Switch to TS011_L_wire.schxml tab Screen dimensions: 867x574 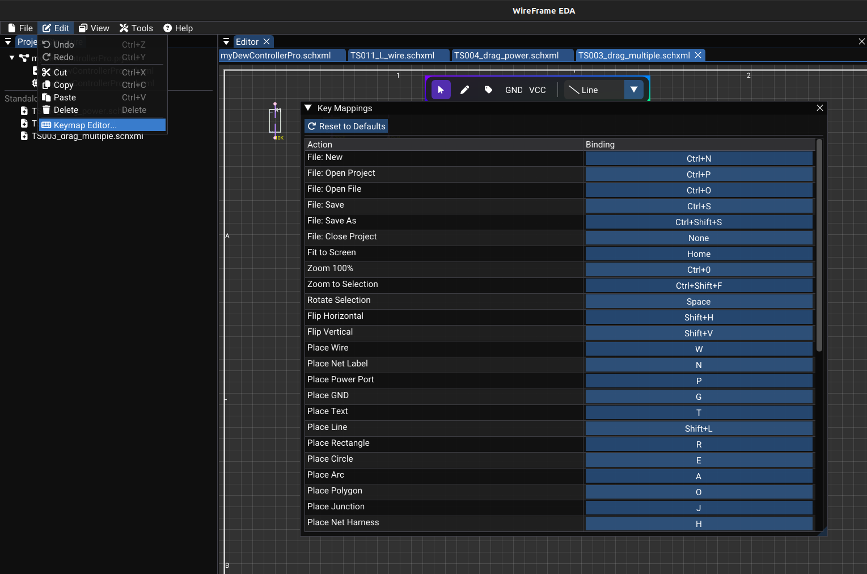[399, 55]
